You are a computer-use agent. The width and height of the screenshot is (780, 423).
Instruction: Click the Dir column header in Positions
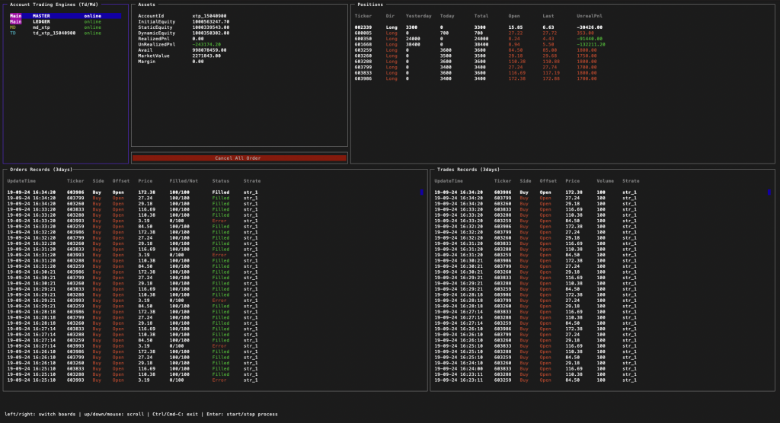click(390, 16)
